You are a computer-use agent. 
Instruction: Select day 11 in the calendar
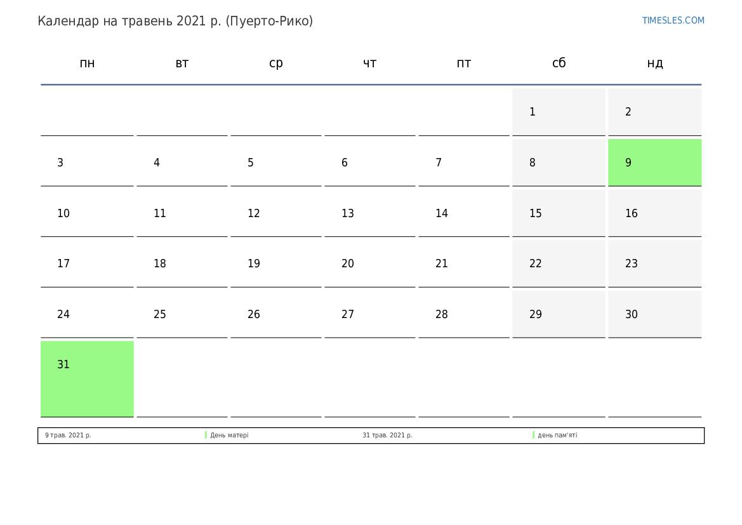[182, 213]
